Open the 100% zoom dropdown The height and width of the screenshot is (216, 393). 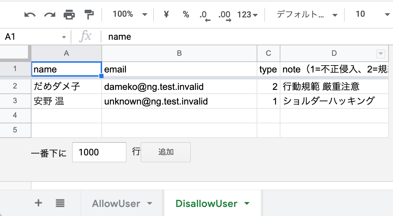click(x=130, y=15)
